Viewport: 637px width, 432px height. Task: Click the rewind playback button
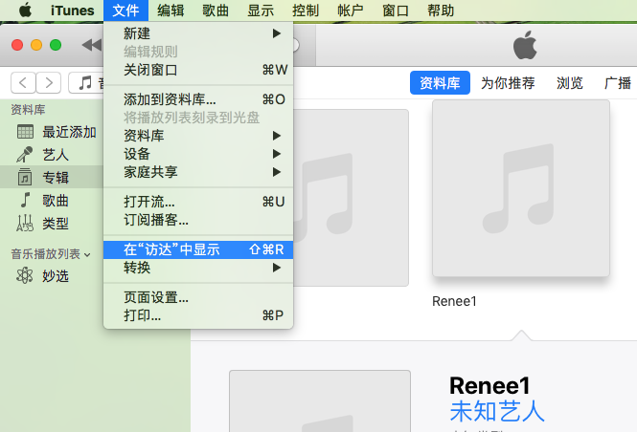click(x=92, y=45)
